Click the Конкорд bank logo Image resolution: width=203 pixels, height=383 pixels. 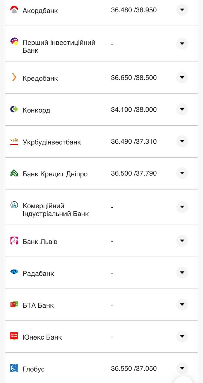pyautogui.click(x=14, y=109)
